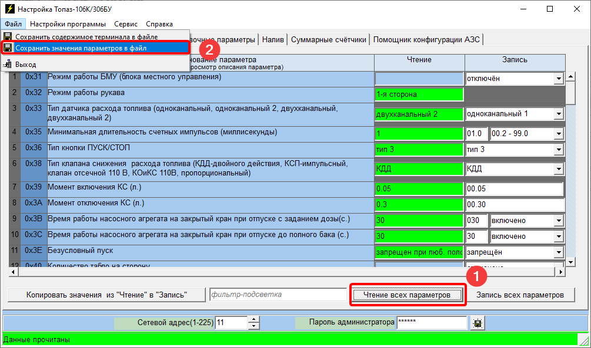Open the Настройки программы menu
This screenshot has height=348, width=591.
click(x=68, y=23)
